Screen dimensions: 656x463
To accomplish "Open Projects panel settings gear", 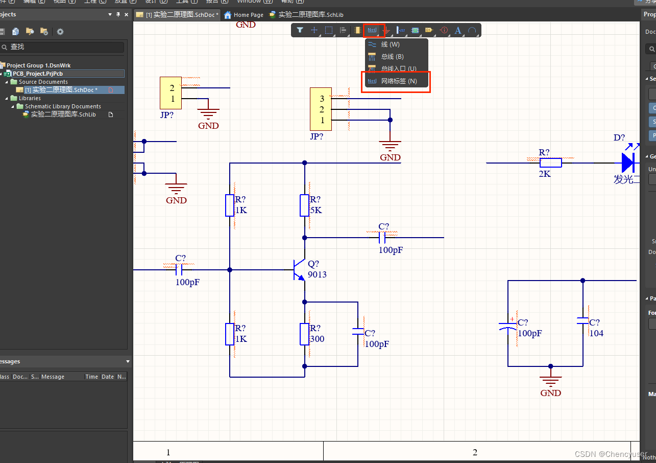I will pos(60,32).
